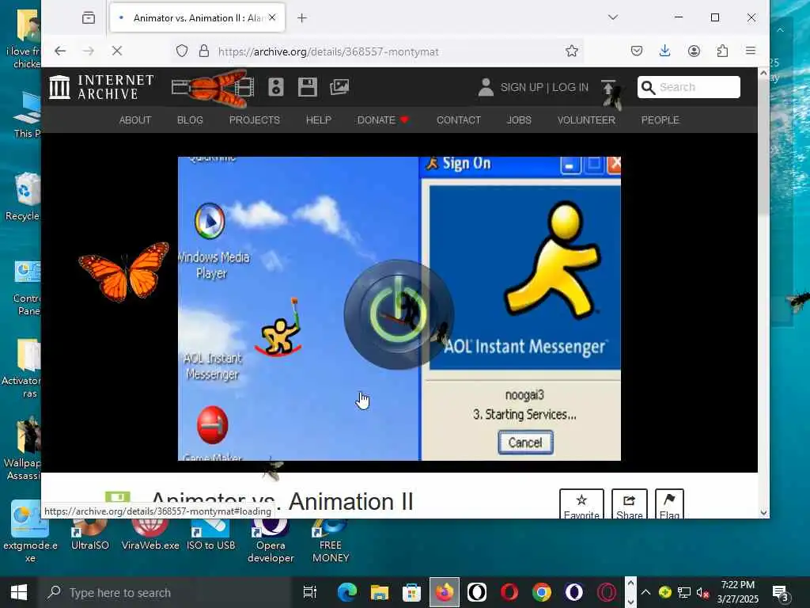
Task: Click the Internet Archive logo
Action: click(x=101, y=87)
